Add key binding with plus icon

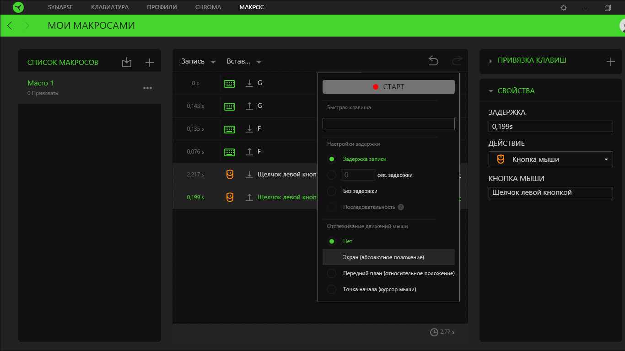[610, 62]
